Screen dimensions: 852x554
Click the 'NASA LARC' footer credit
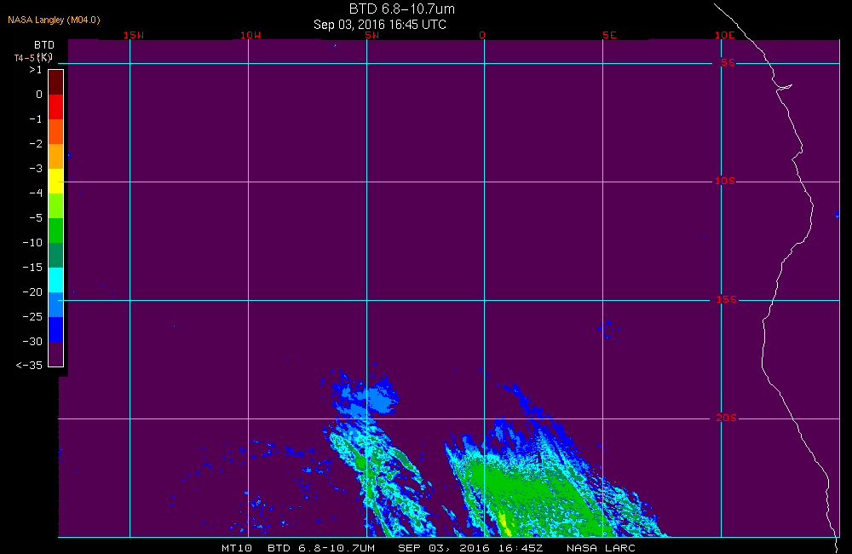[601, 548]
